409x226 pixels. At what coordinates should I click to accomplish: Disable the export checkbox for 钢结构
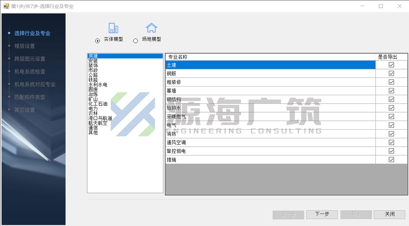pyautogui.click(x=391, y=99)
